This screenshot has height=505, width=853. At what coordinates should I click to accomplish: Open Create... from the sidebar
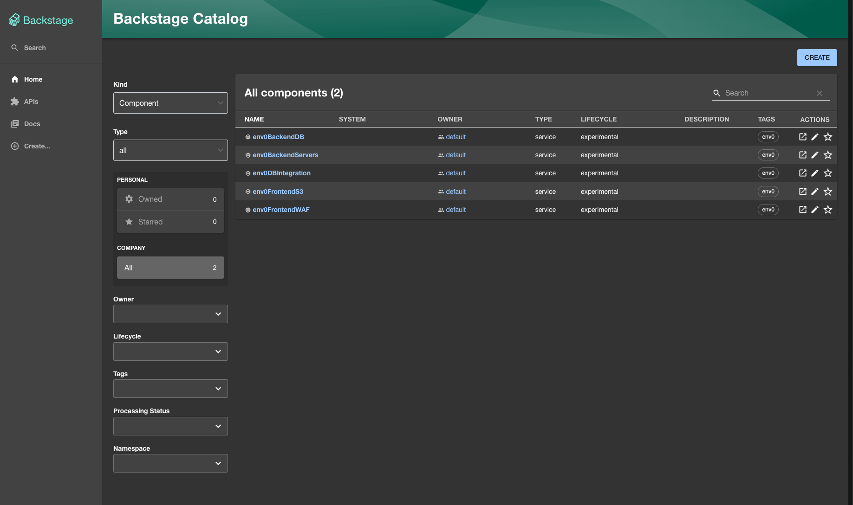coord(31,146)
